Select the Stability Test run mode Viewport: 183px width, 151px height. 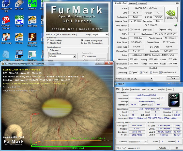click(x=48, y=43)
